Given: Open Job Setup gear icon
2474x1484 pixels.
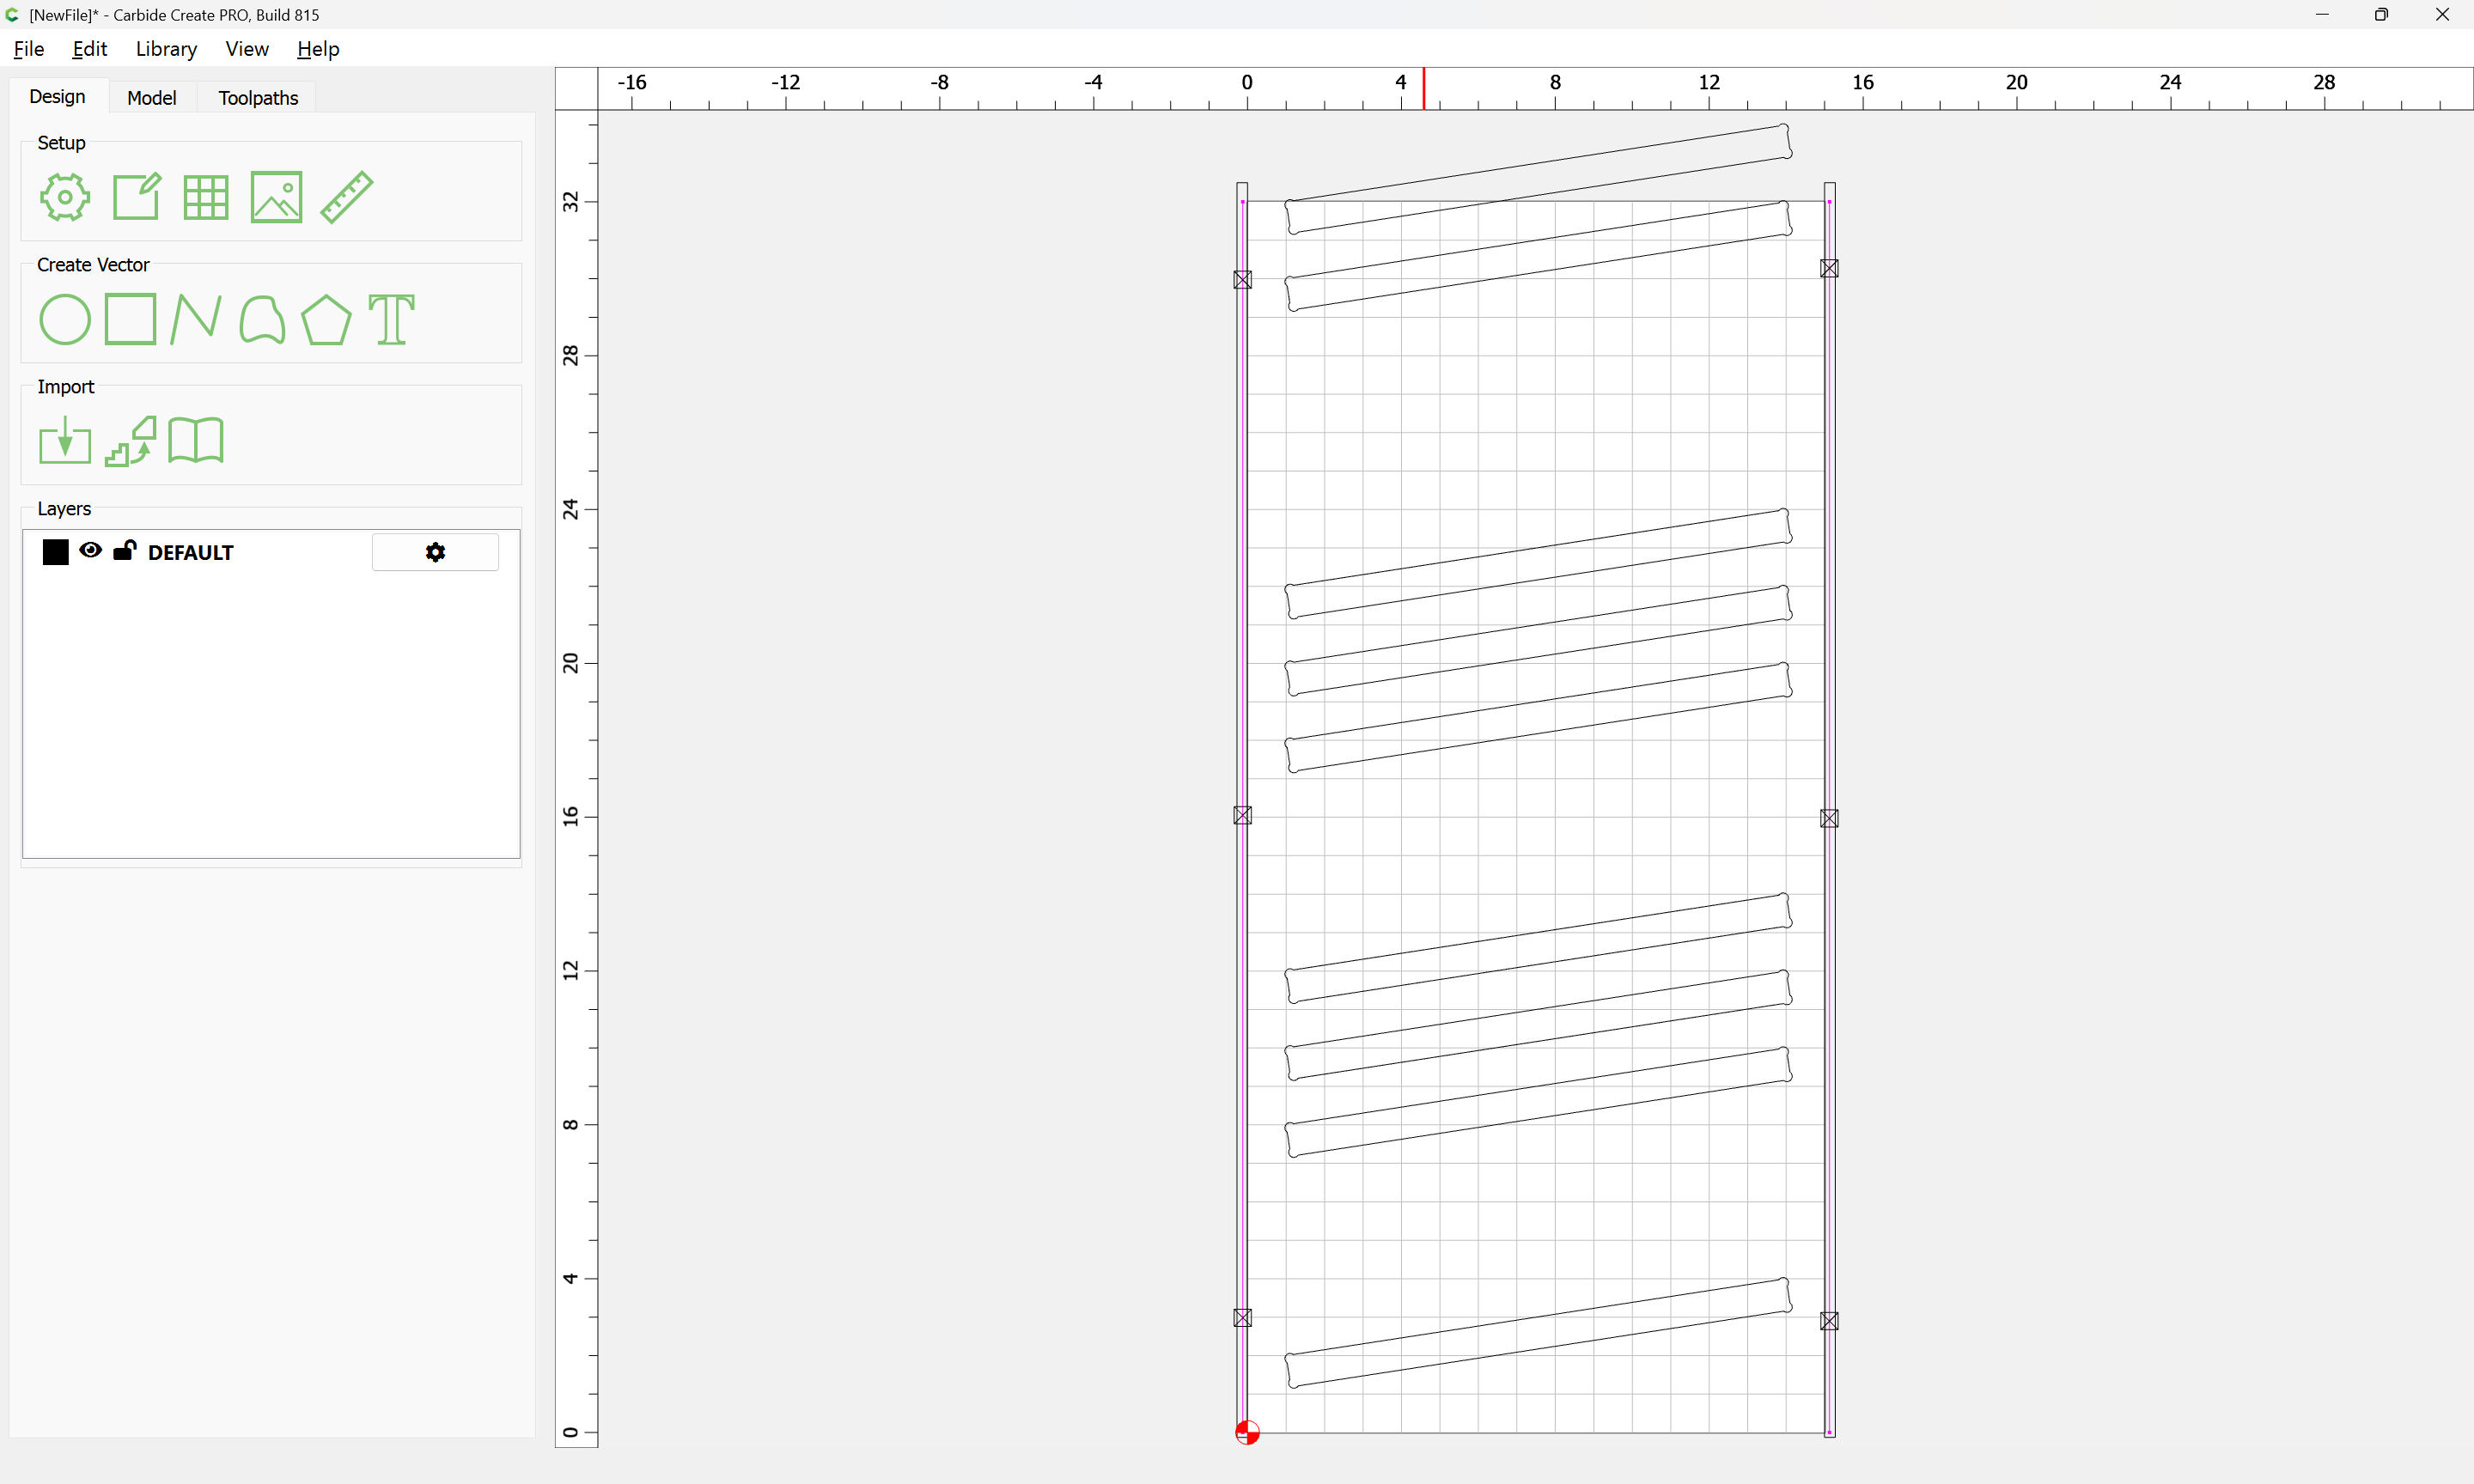Looking at the screenshot, I should (x=65, y=197).
